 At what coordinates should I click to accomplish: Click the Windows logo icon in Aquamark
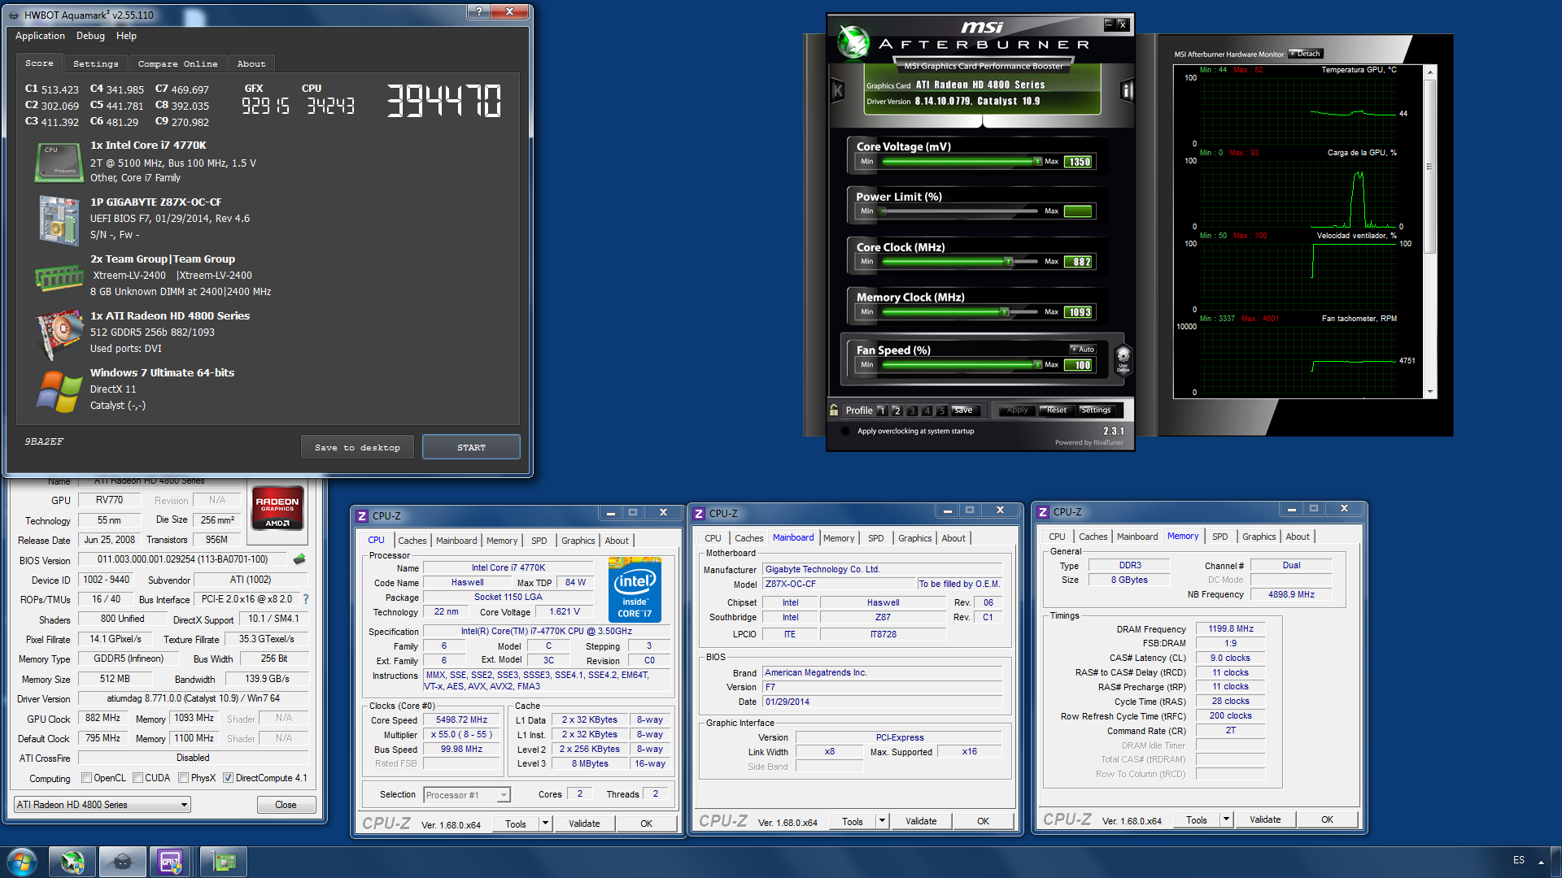tap(59, 391)
